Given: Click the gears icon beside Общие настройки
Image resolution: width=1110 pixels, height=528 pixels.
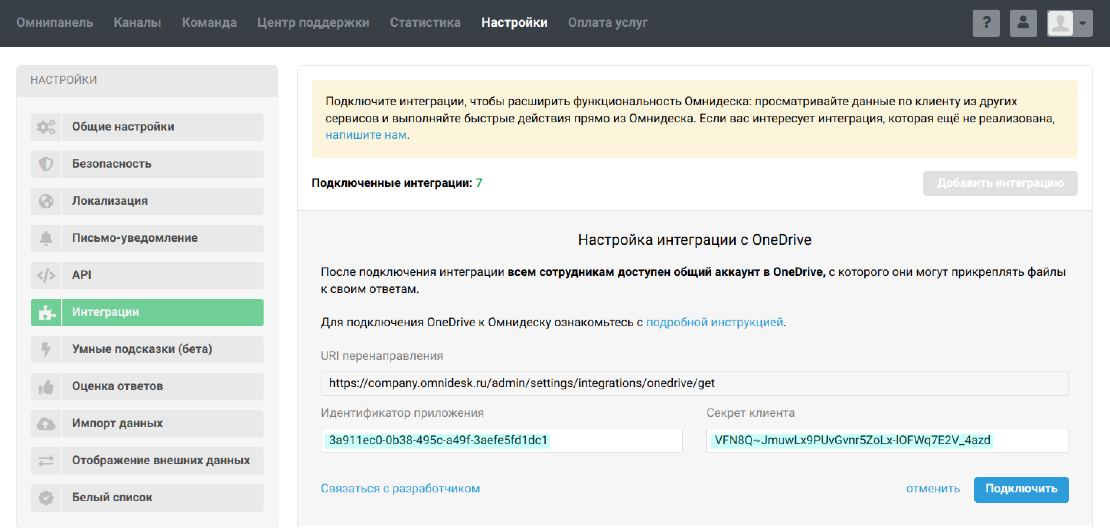Looking at the screenshot, I should click(x=46, y=127).
